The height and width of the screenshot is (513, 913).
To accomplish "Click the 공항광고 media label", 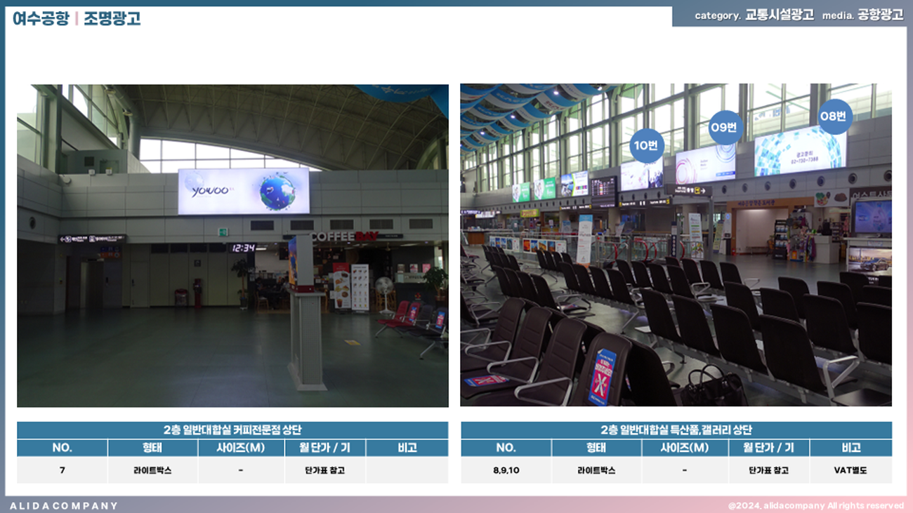I will 881,15.
